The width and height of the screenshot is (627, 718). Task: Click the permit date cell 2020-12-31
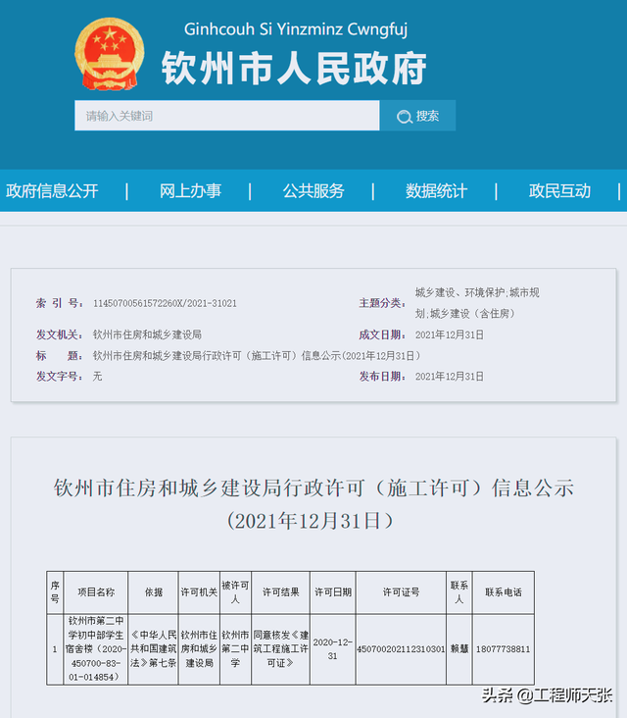pyautogui.click(x=332, y=649)
